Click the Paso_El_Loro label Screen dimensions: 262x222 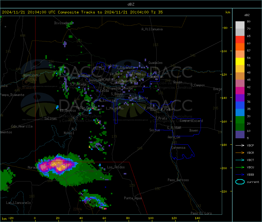(x=201, y=213)
